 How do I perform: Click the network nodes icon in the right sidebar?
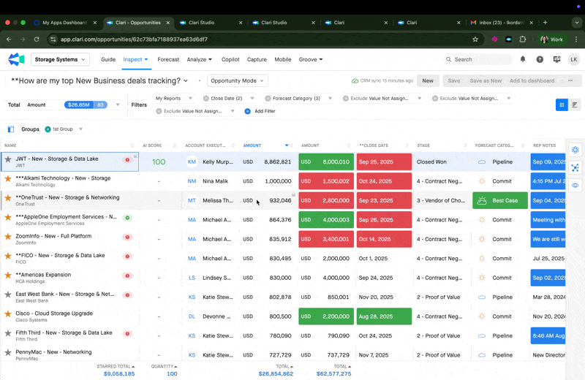click(x=575, y=168)
